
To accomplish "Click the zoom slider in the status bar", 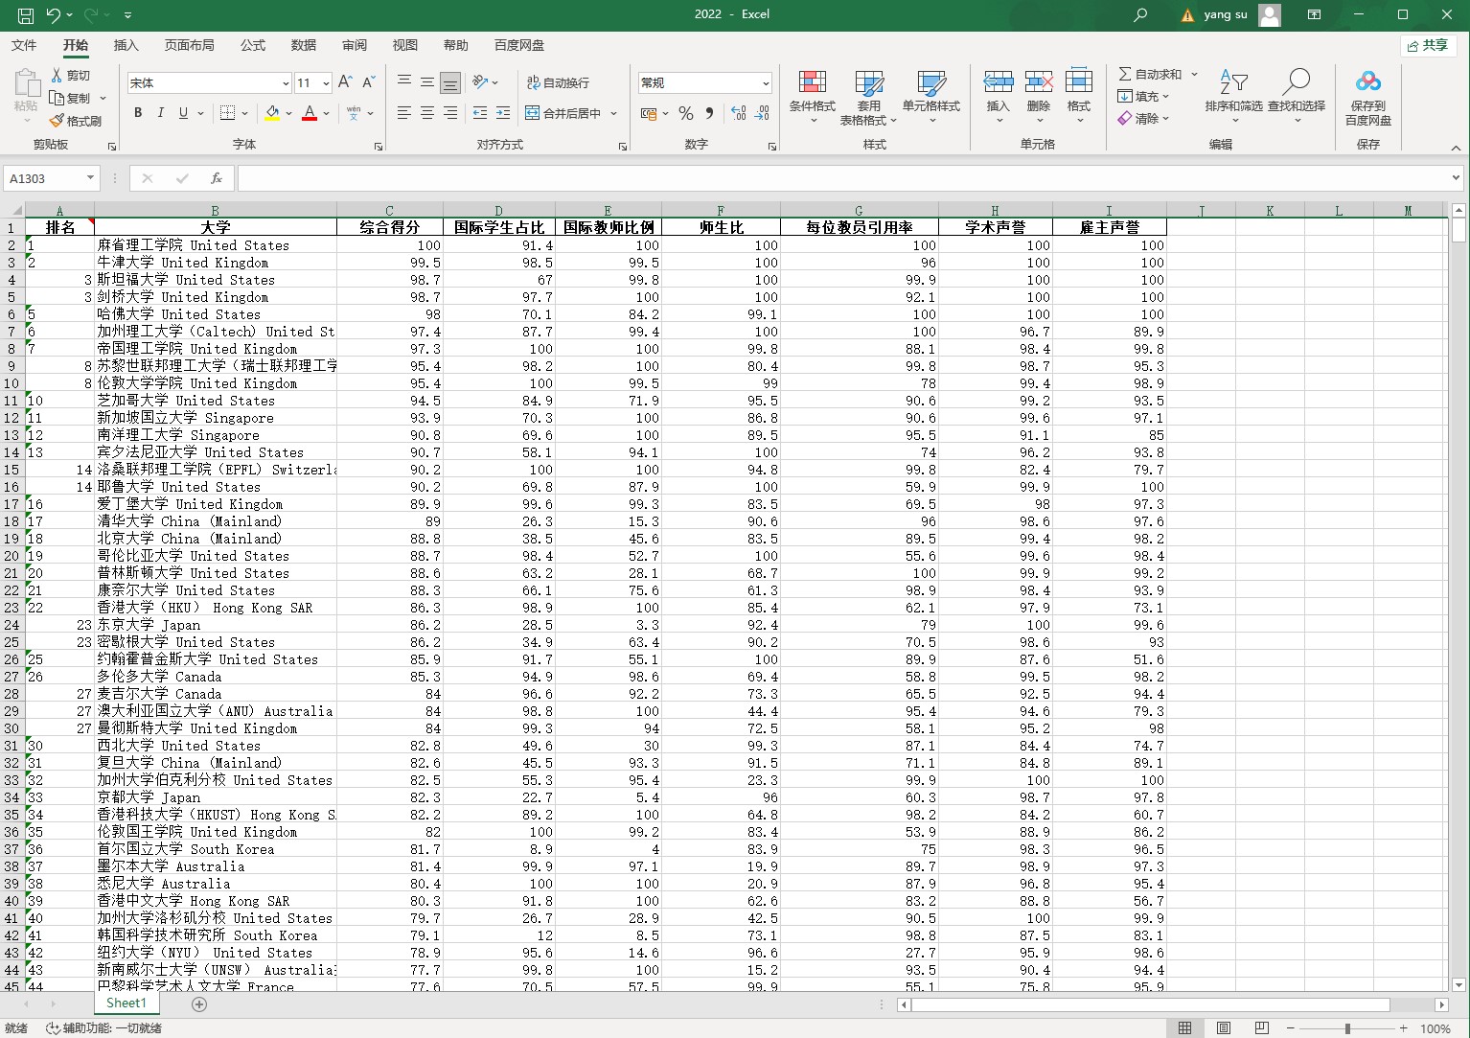I will click(1346, 1028).
